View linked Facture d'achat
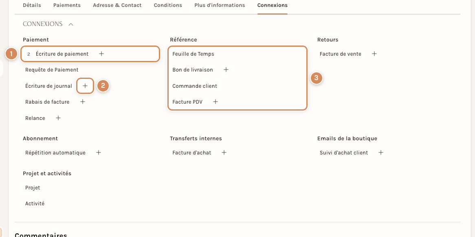475x237 pixels. (192, 153)
